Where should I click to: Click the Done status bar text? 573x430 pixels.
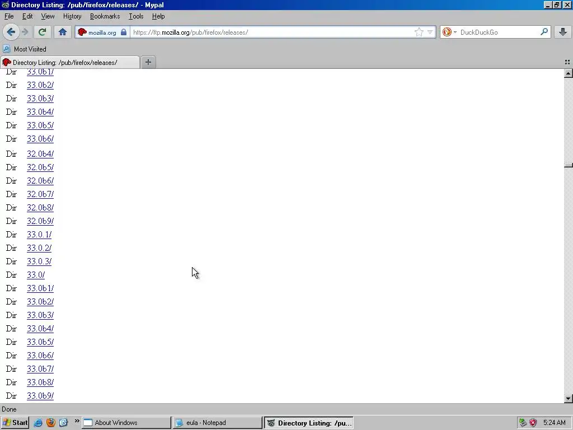pos(9,409)
